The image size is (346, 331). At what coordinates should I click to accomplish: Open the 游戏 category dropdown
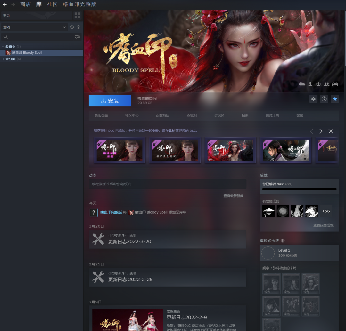point(34,27)
